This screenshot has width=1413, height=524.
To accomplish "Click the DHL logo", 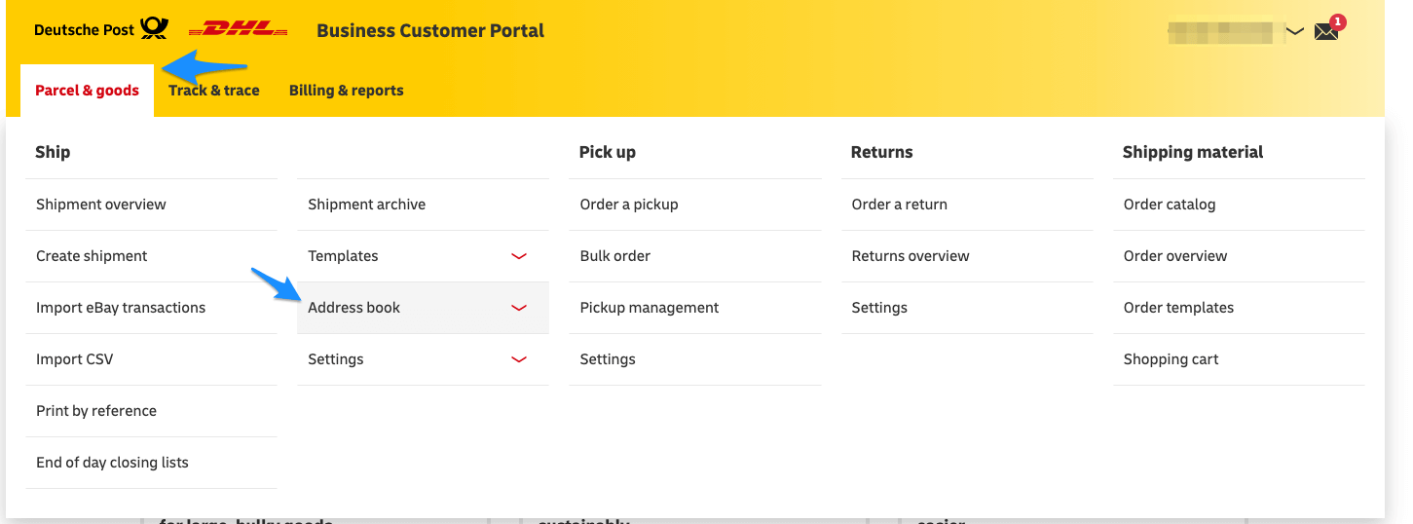I will pyautogui.click(x=239, y=30).
